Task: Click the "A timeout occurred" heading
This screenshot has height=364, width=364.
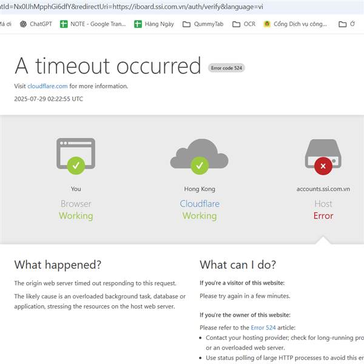Action: pyautogui.click(x=108, y=66)
